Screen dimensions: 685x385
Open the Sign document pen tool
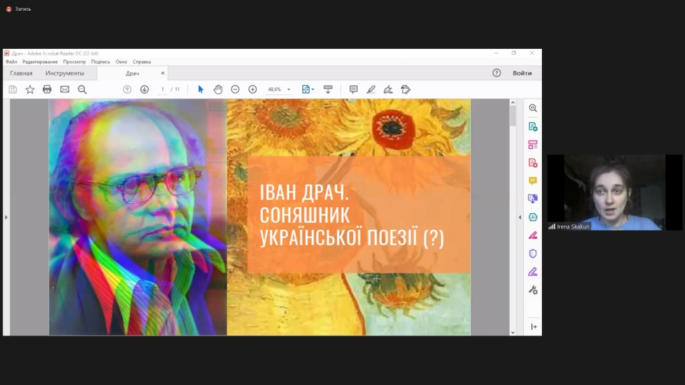click(388, 90)
